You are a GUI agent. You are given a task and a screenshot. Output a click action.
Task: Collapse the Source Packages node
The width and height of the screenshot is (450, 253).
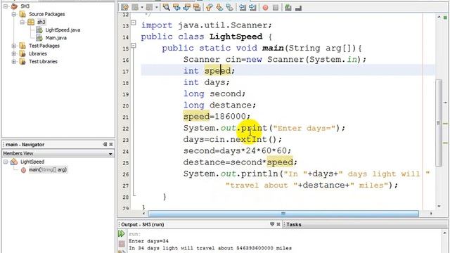[x=14, y=14]
